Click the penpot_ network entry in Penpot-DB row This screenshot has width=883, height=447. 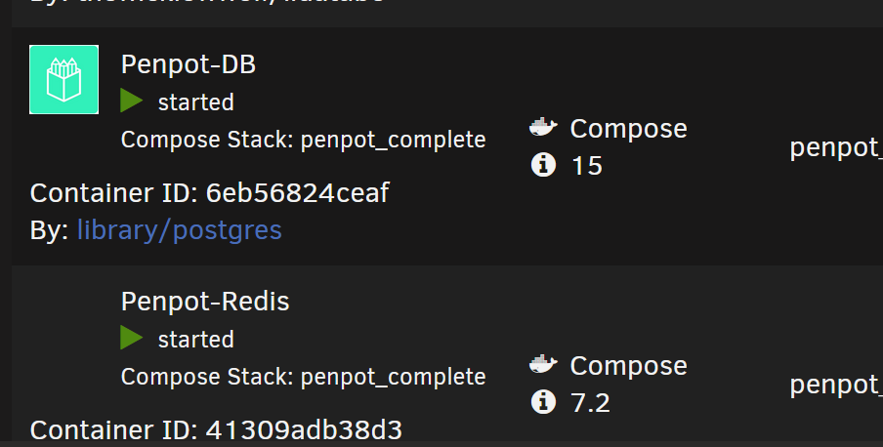pyautogui.click(x=836, y=148)
